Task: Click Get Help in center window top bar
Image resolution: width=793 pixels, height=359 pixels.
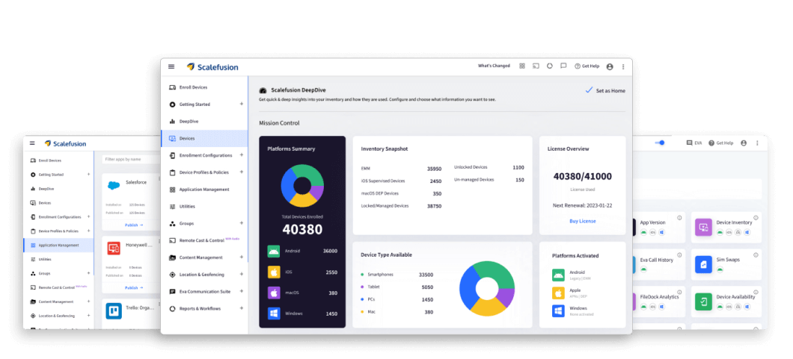Action: 587,66
